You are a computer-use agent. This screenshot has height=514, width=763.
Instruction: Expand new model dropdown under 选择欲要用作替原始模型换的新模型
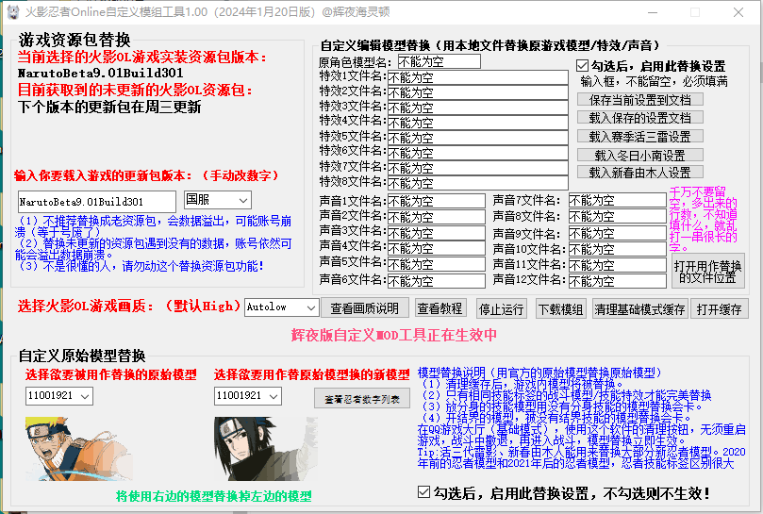[248, 396]
